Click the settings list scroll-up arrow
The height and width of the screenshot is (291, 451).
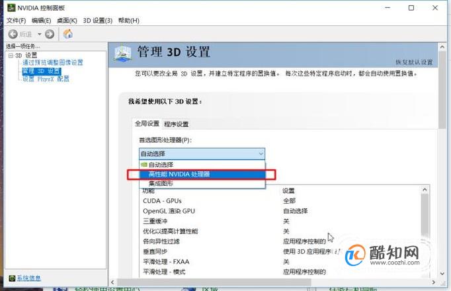point(425,190)
